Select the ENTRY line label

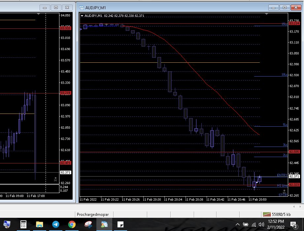click(x=282, y=175)
